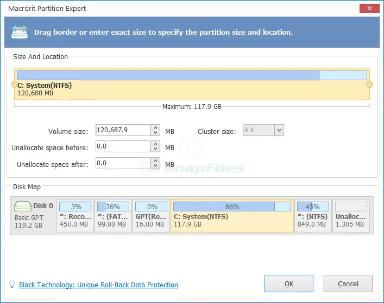Click the Unallocate space after field
This screenshot has width=384, height=303.
click(x=123, y=163)
